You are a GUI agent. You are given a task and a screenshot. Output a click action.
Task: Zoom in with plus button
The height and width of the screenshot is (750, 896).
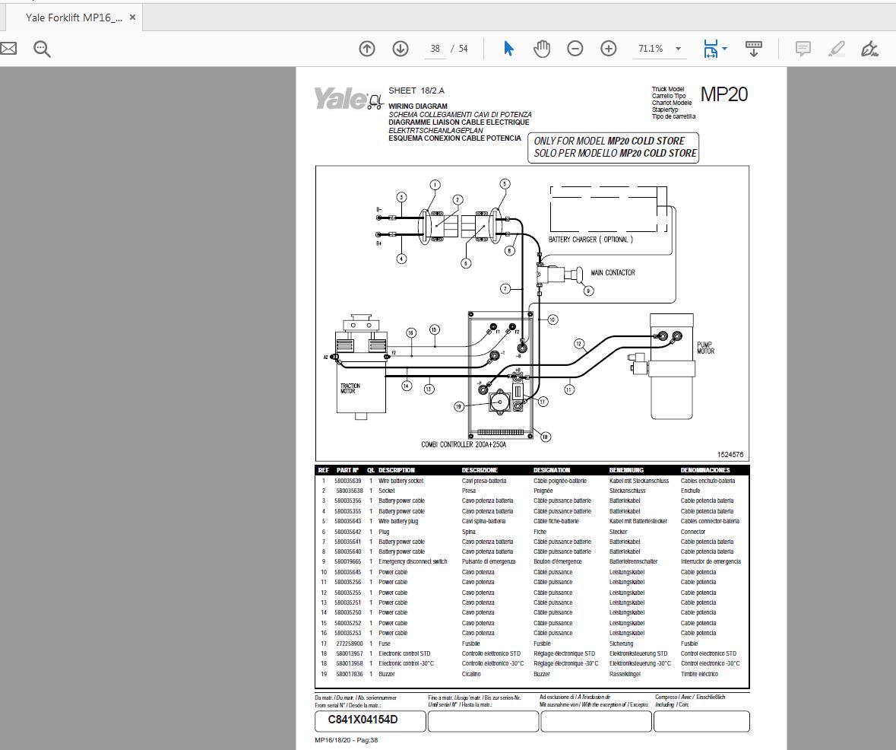point(608,49)
